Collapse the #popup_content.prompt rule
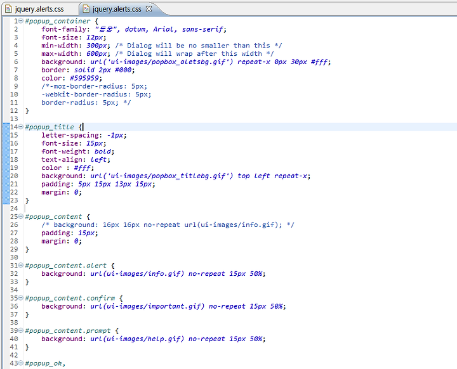Screen dimensions: 457x369 coord(21,331)
